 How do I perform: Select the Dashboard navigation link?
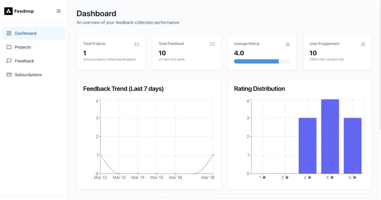(x=25, y=33)
